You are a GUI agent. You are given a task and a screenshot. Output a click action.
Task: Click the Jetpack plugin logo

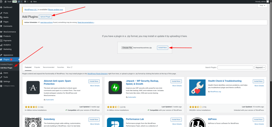point(115,88)
